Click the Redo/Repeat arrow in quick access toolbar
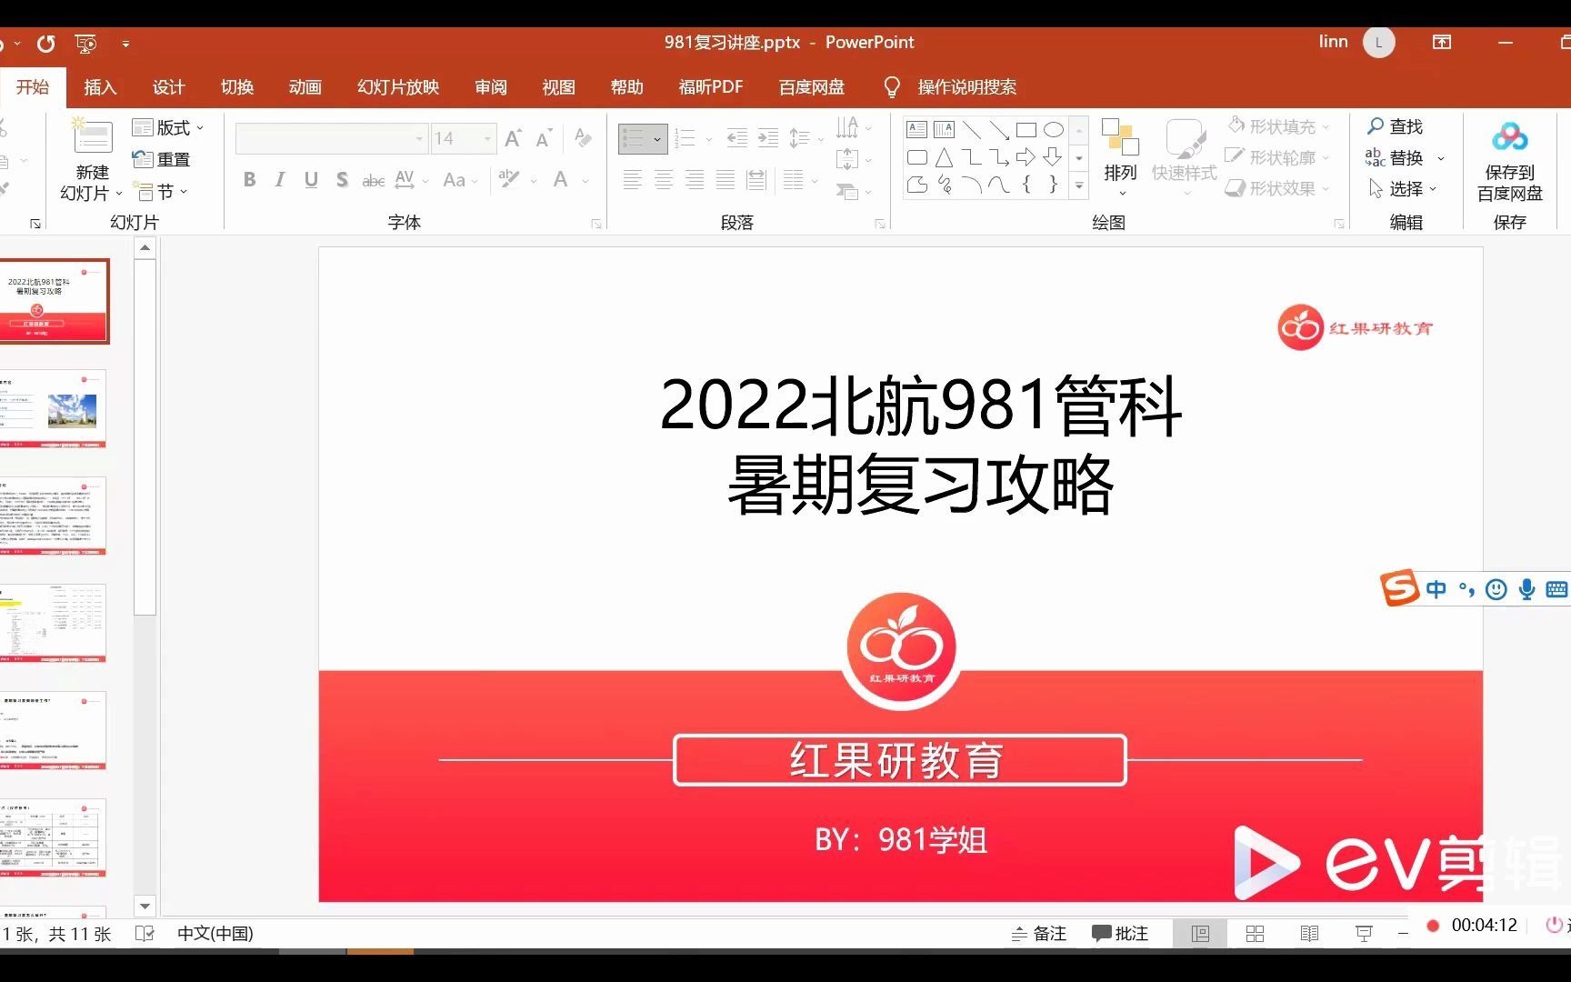Image resolution: width=1571 pixels, height=982 pixels. pyautogui.click(x=45, y=43)
